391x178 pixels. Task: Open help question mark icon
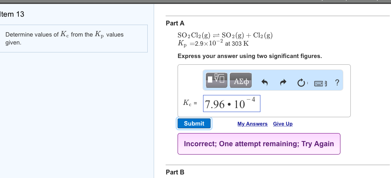337,82
